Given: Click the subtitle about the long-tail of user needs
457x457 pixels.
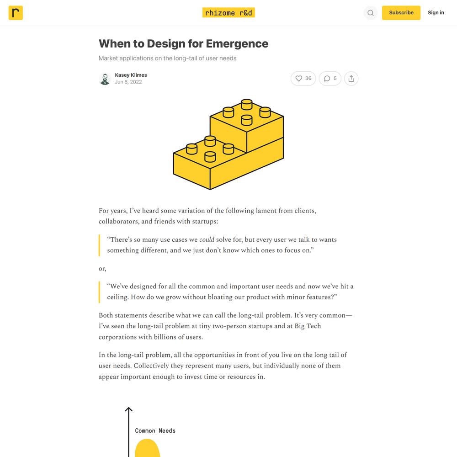Looking at the screenshot, I should pos(167,58).
